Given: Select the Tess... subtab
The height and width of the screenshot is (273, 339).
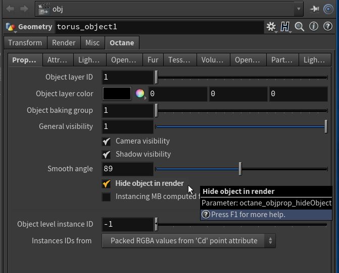Looking at the screenshot, I should [x=179, y=60].
